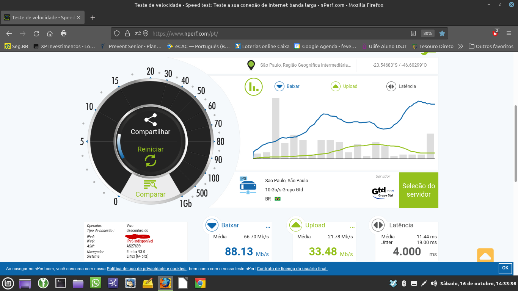Open Ulife Aluno USJT bookmark
Viewport: 518px width, 291px height.
(x=384, y=46)
